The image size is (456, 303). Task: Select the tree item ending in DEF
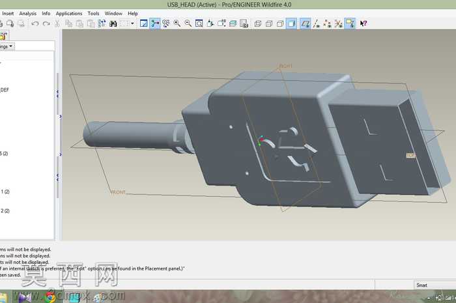pos(5,90)
